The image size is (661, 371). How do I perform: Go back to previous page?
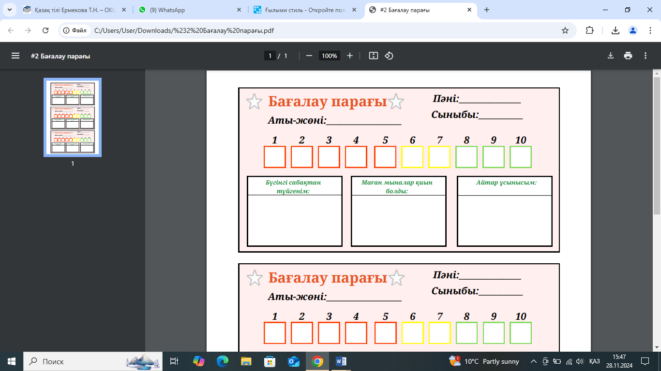pos(11,30)
